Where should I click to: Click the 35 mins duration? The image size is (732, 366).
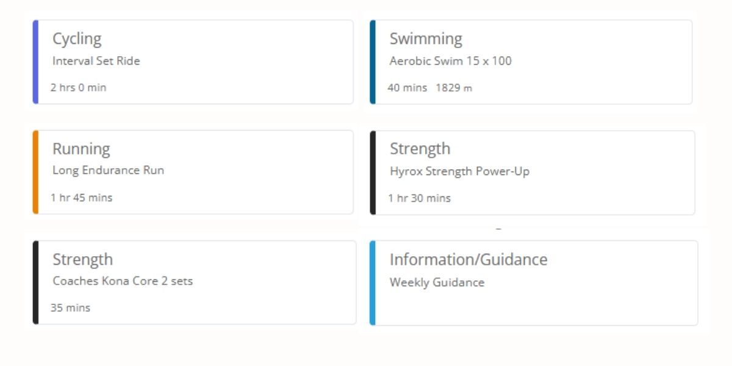click(70, 308)
